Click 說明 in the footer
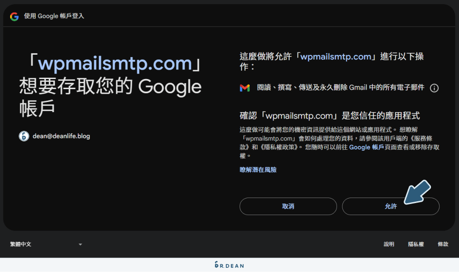The image size is (459, 272). 389,244
